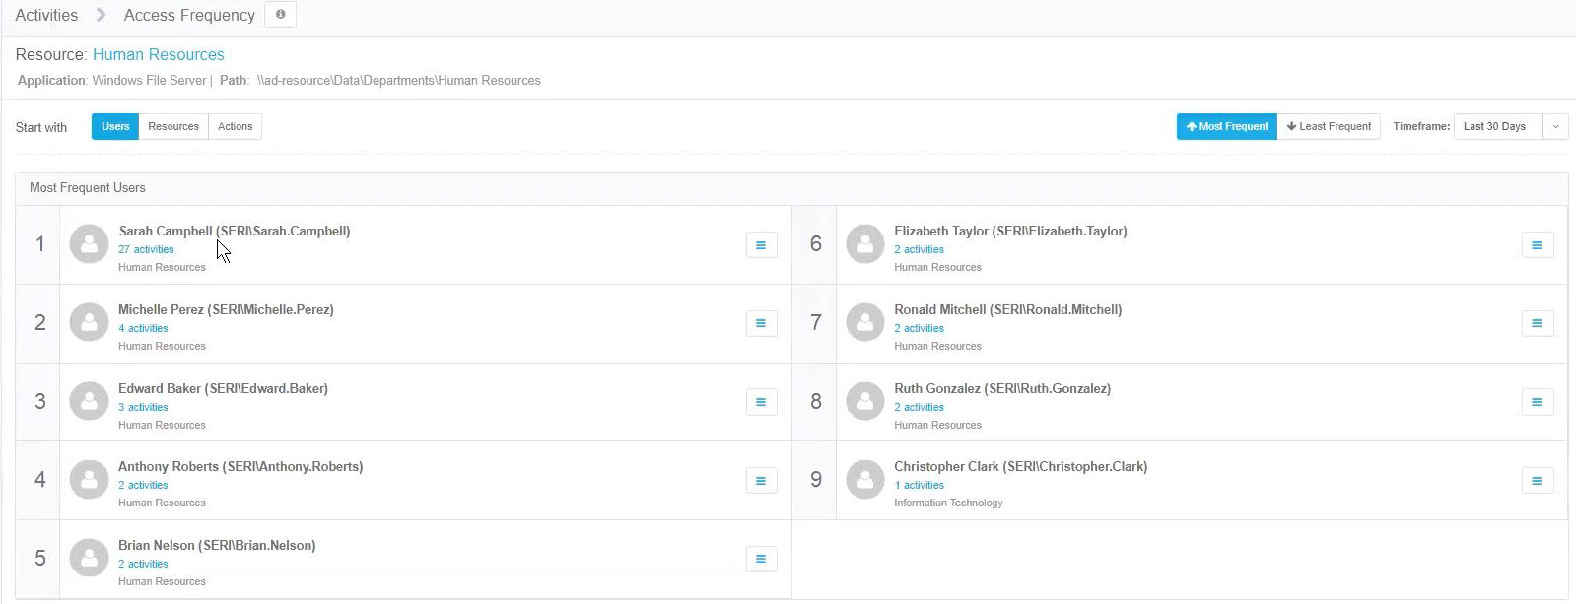Open the menu icon for Edward Baker
Screen dimensions: 1576x604
(761, 402)
